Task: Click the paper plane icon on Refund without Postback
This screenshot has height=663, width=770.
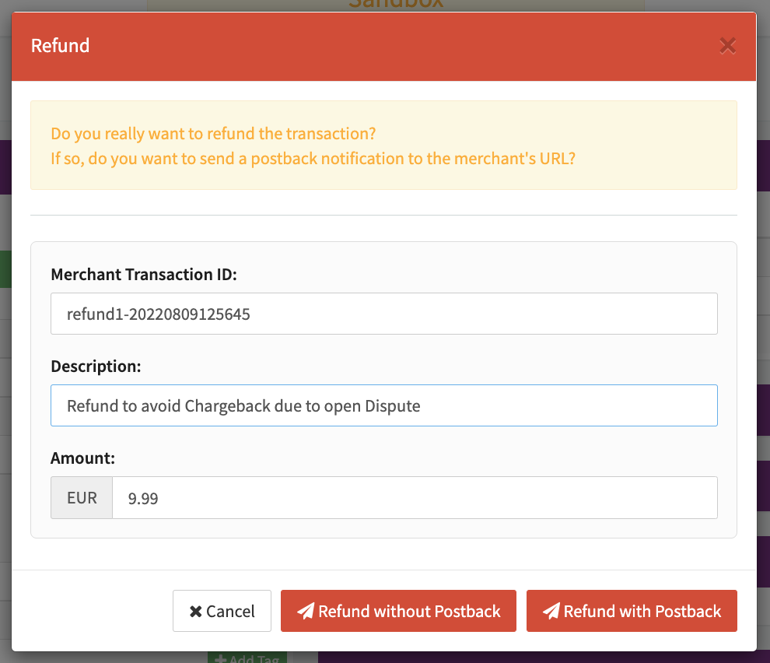Action: click(306, 611)
